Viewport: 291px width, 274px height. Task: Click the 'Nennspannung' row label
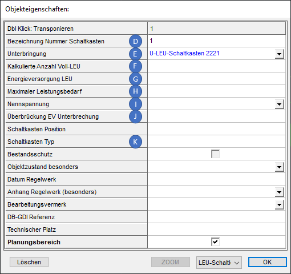coord(28,104)
